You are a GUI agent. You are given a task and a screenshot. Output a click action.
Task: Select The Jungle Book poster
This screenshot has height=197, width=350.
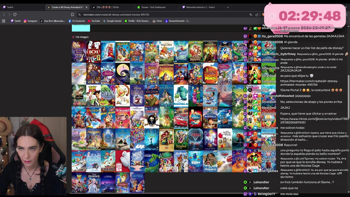tap(122, 52)
